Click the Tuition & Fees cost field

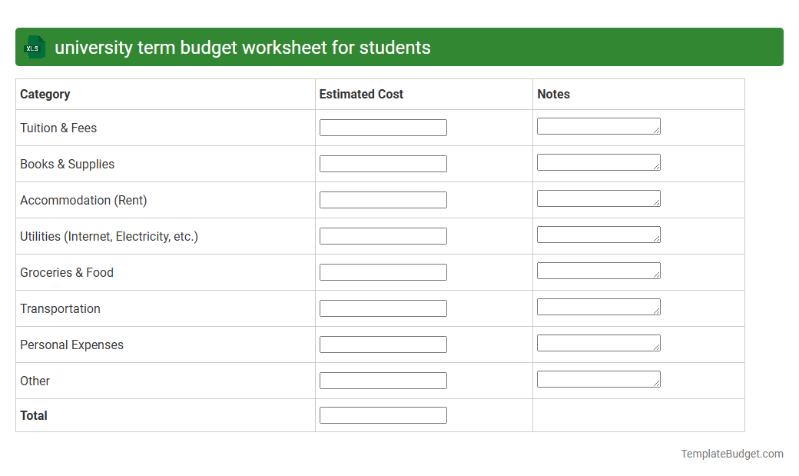[x=383, y=127]
